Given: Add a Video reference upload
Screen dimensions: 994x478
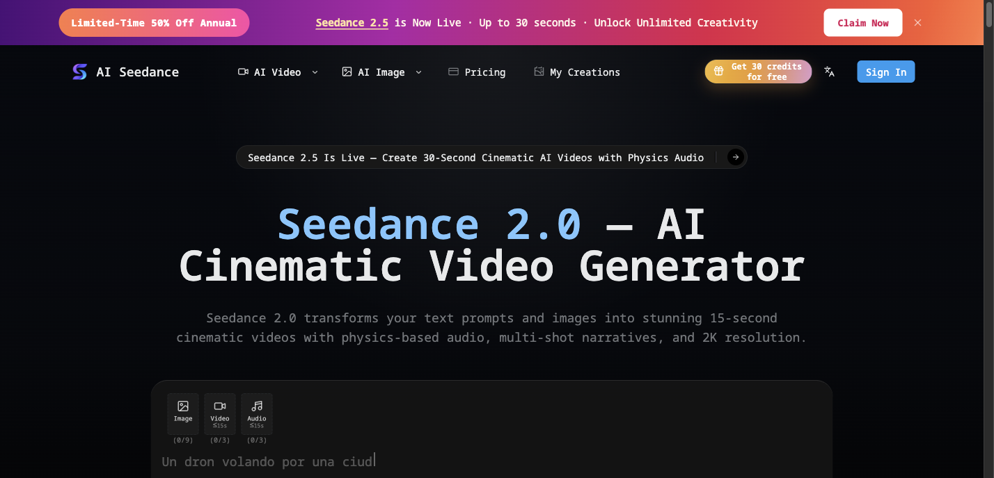Looking at the screenshot, I should point(220,414).
